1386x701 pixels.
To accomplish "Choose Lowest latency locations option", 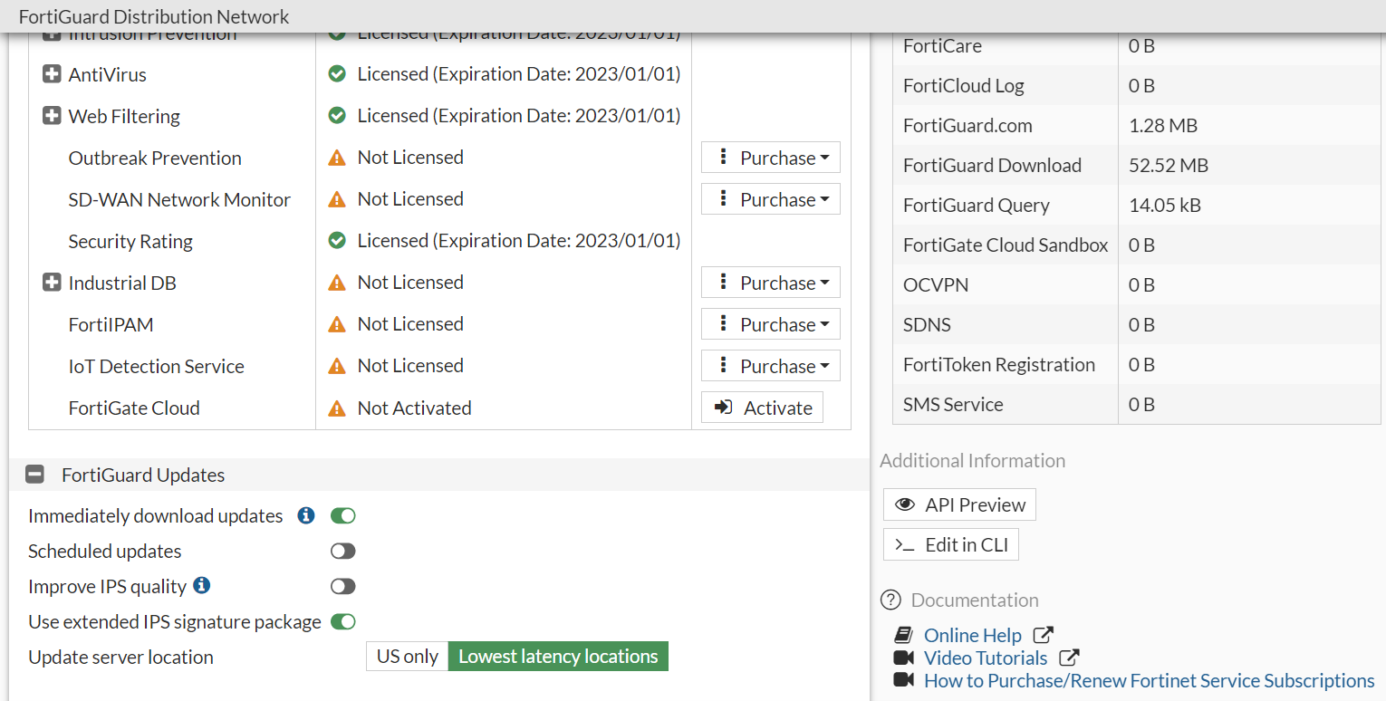I will [x=558, y=657].
